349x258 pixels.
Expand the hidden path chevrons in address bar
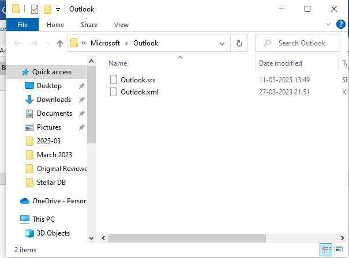(84, 43)
